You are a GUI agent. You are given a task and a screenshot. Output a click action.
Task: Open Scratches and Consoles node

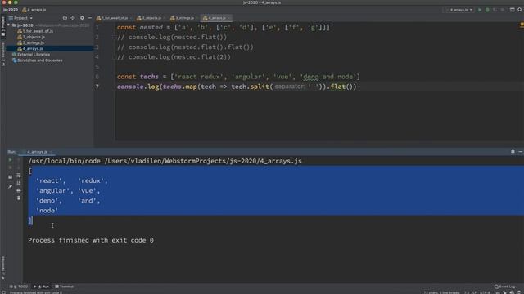click(37, 60)
